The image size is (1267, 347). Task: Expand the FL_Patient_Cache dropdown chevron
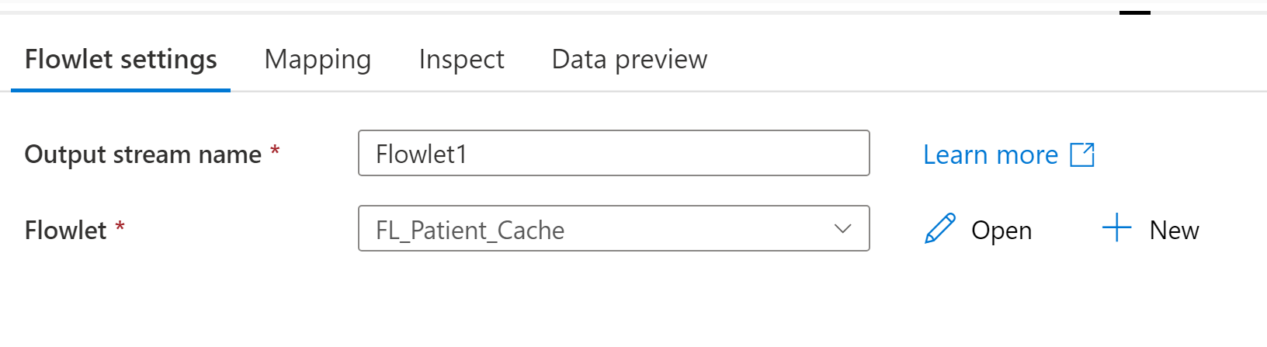point(842,229)
